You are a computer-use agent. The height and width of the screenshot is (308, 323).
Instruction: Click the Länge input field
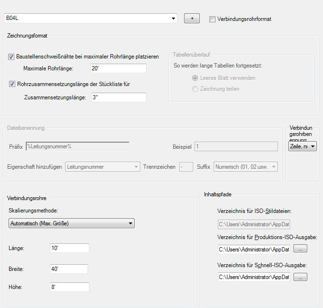pyautogui.click(x=69, y=248)
